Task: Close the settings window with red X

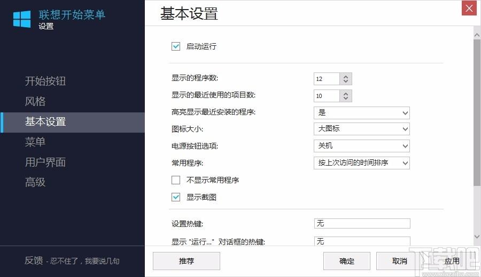Action: coord(469,8)
